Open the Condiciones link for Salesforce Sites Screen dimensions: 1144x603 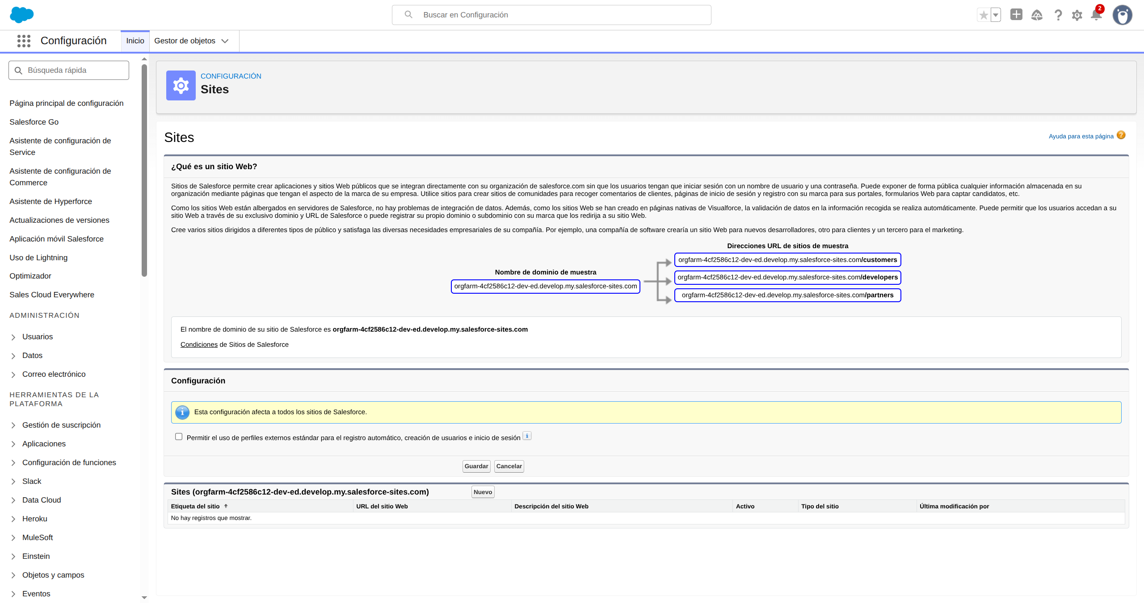pyautogui.click(x=198, y=344)
